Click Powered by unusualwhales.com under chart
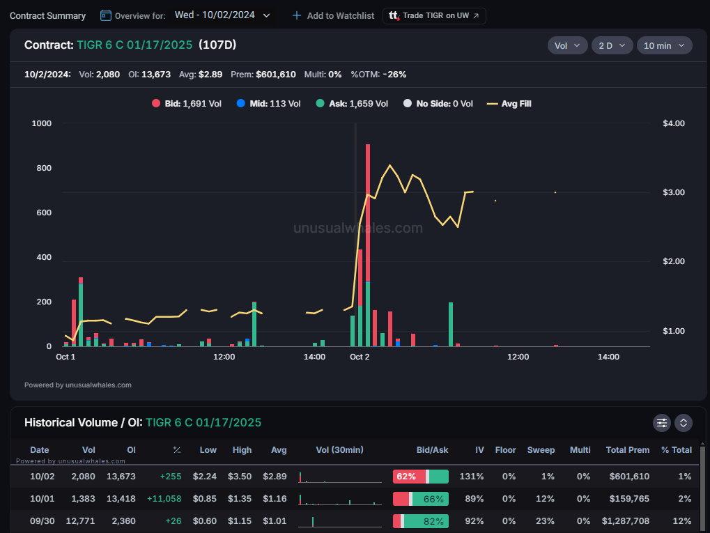 78,385
